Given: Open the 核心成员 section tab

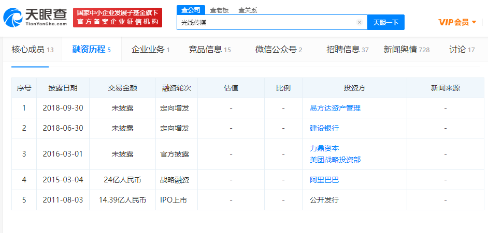Looking at the screenshot, I should [32, 50].
